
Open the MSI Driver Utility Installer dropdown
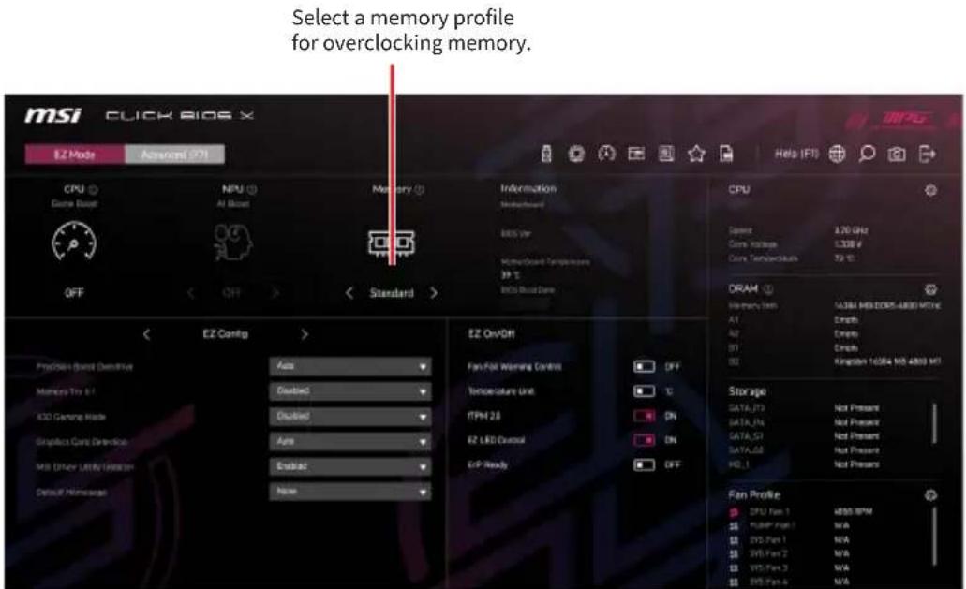[349, 466]
